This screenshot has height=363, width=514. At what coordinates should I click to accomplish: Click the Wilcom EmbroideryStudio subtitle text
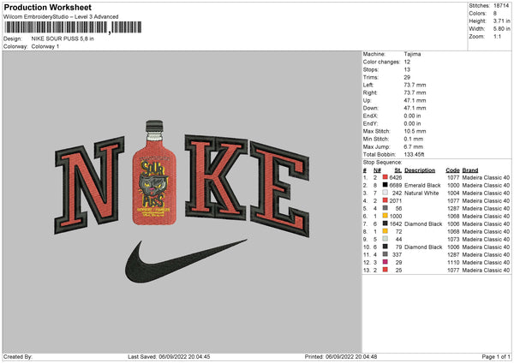coord(61,16)
